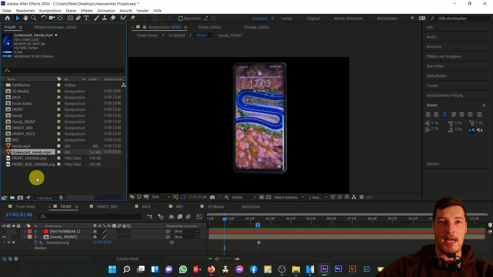The image size is (493, 277).
Task: Click the Graph Editor icon
Action: point(200,217)
